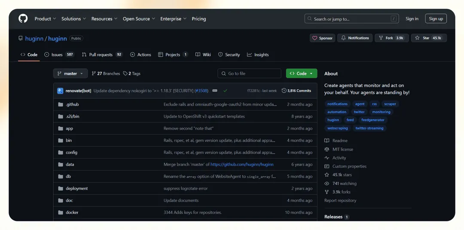Open the Solutions dropdown menu
The height and width of the screenshot is (230, 464).
(74, 18)
